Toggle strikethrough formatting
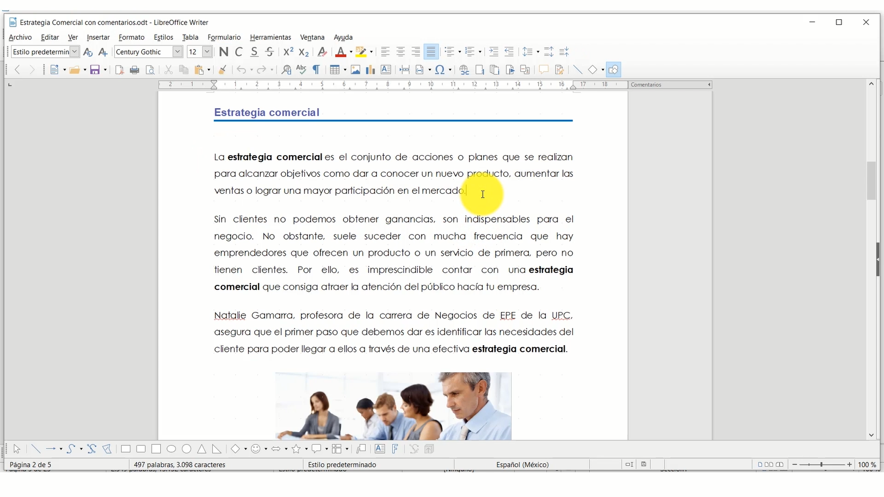This screenshot has width=884, height=497. 270,52
